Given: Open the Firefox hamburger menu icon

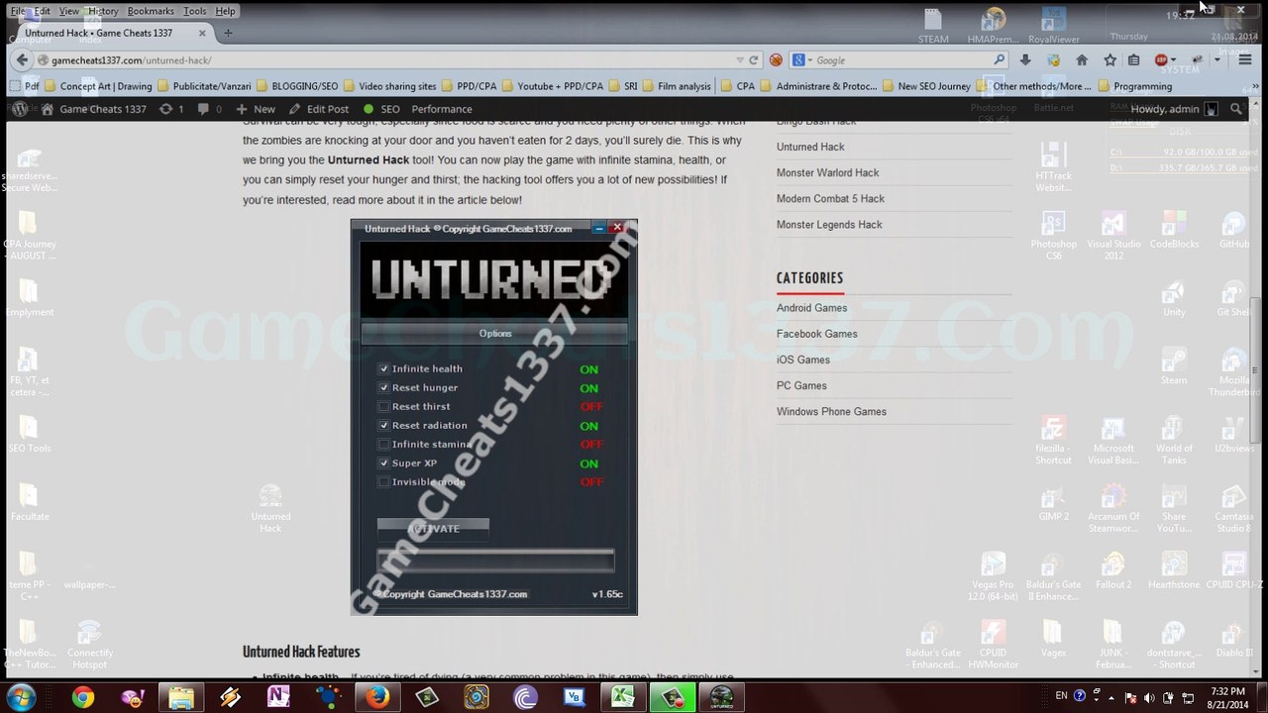Looking at the screenshot, I should (1245, 60).
